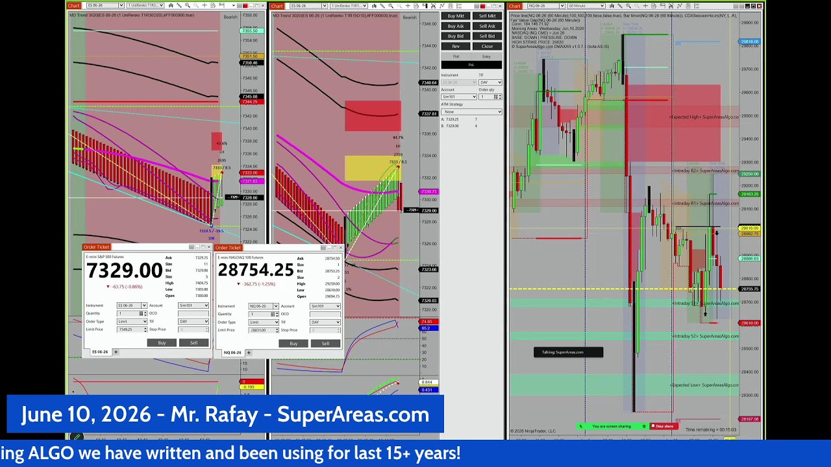Display data box in NQ chart
831x467 pixels.
654,6
